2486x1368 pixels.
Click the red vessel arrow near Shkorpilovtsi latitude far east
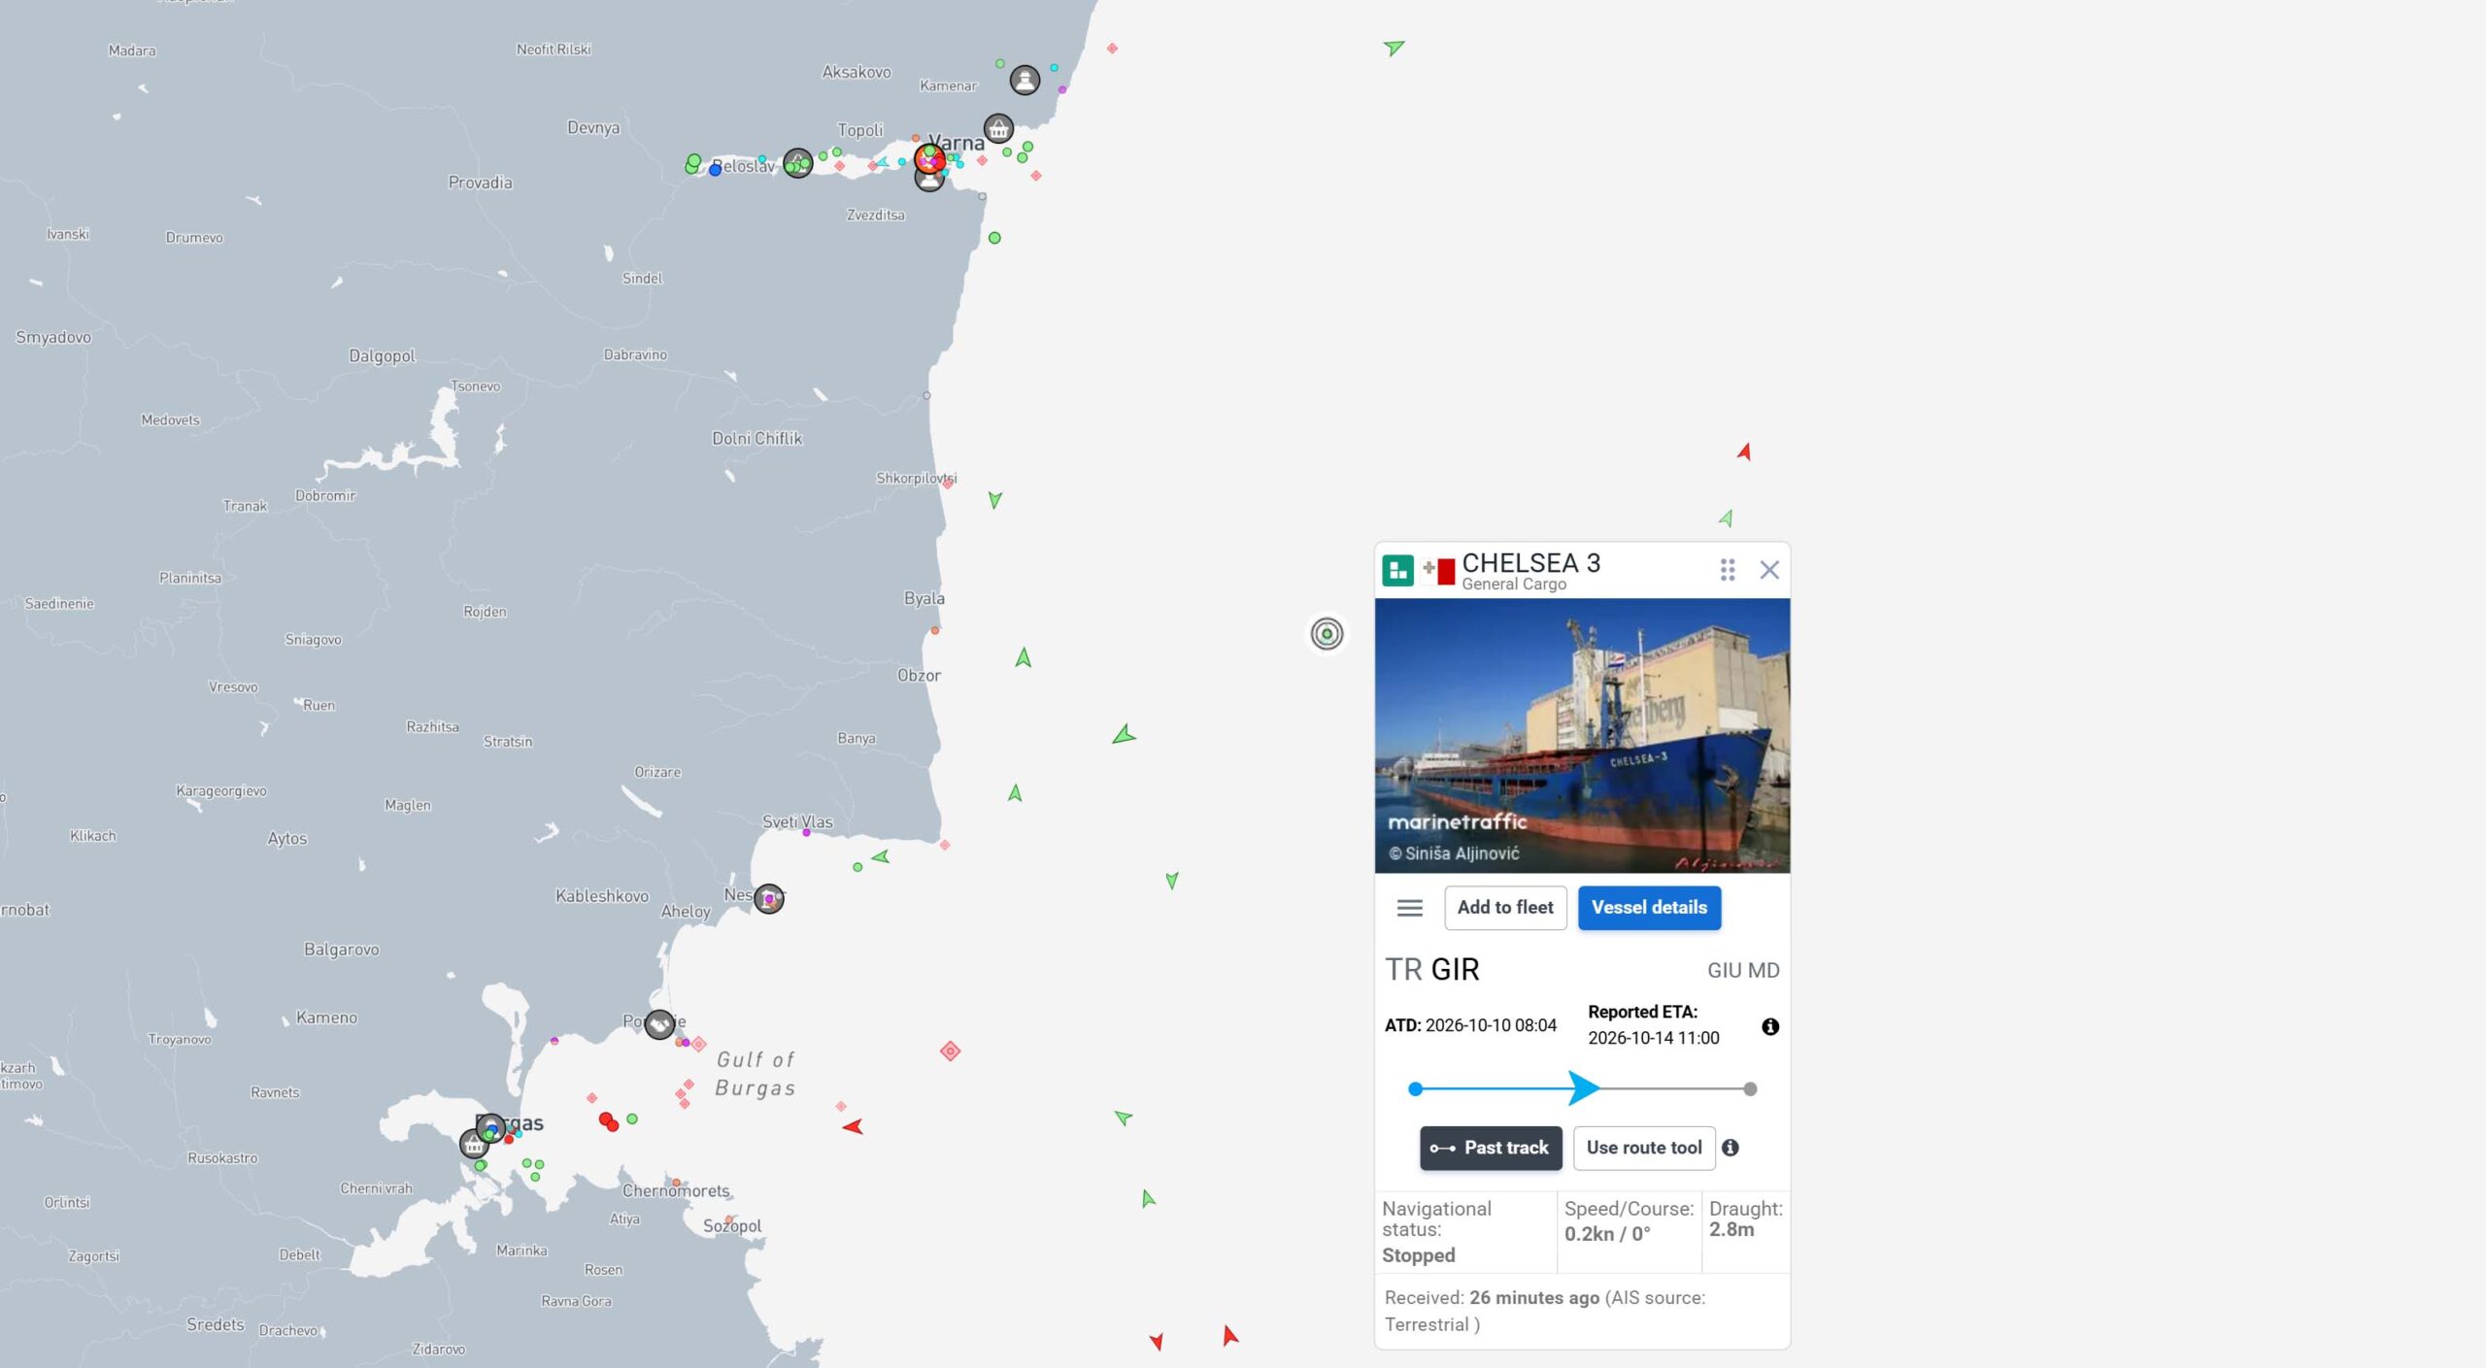tap(1744, 451)
